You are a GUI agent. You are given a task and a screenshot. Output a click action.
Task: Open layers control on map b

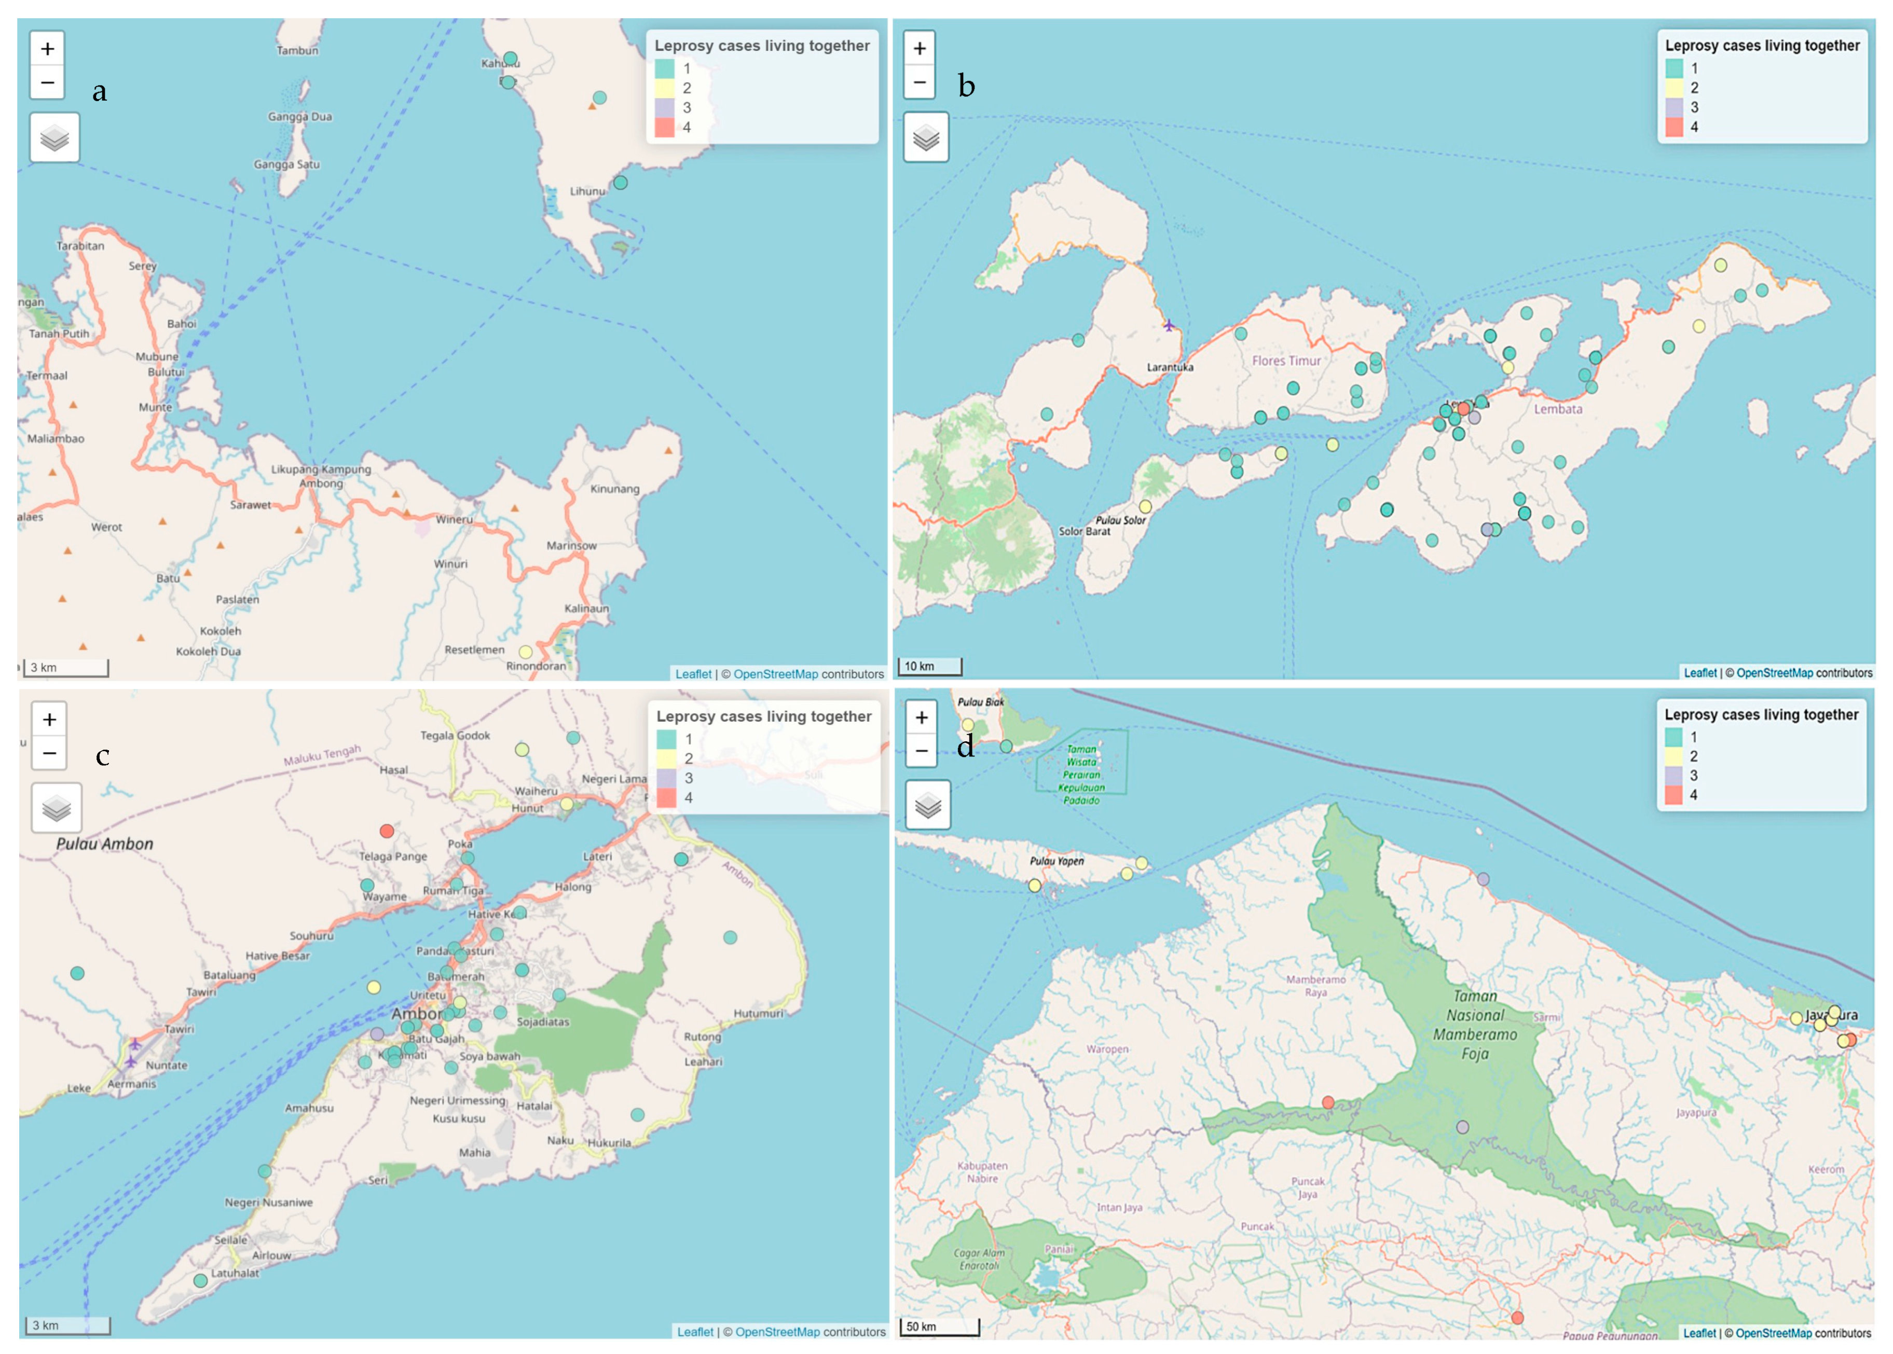[x=926, y=137]
